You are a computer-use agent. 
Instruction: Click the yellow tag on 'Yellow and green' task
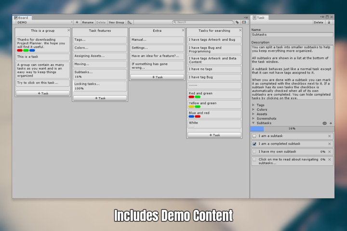191,106
